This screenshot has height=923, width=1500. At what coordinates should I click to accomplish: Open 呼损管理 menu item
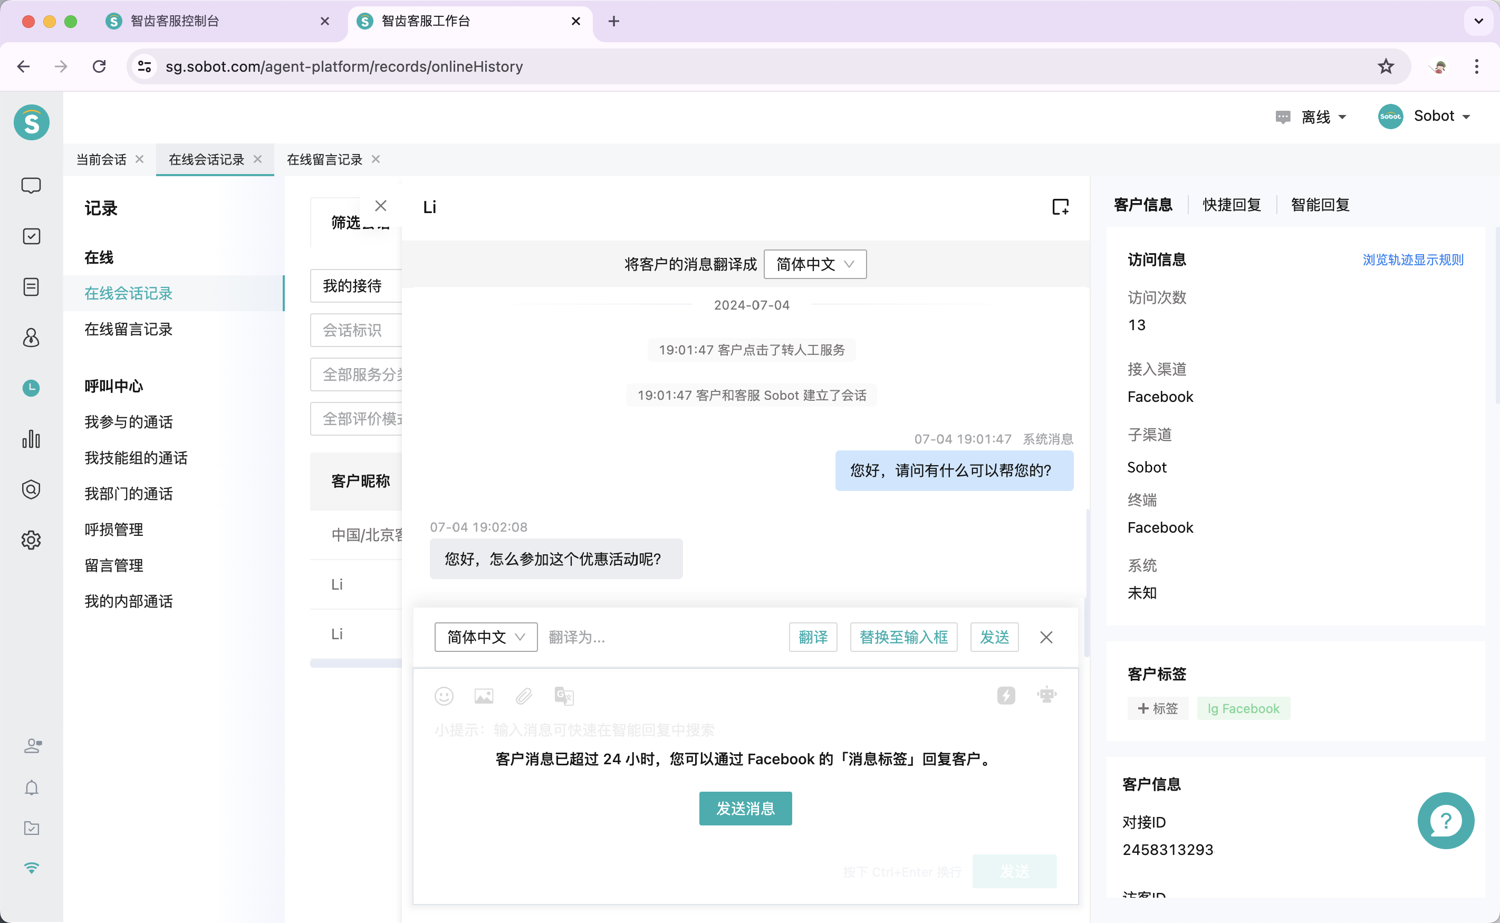click(x=113, y=530)
